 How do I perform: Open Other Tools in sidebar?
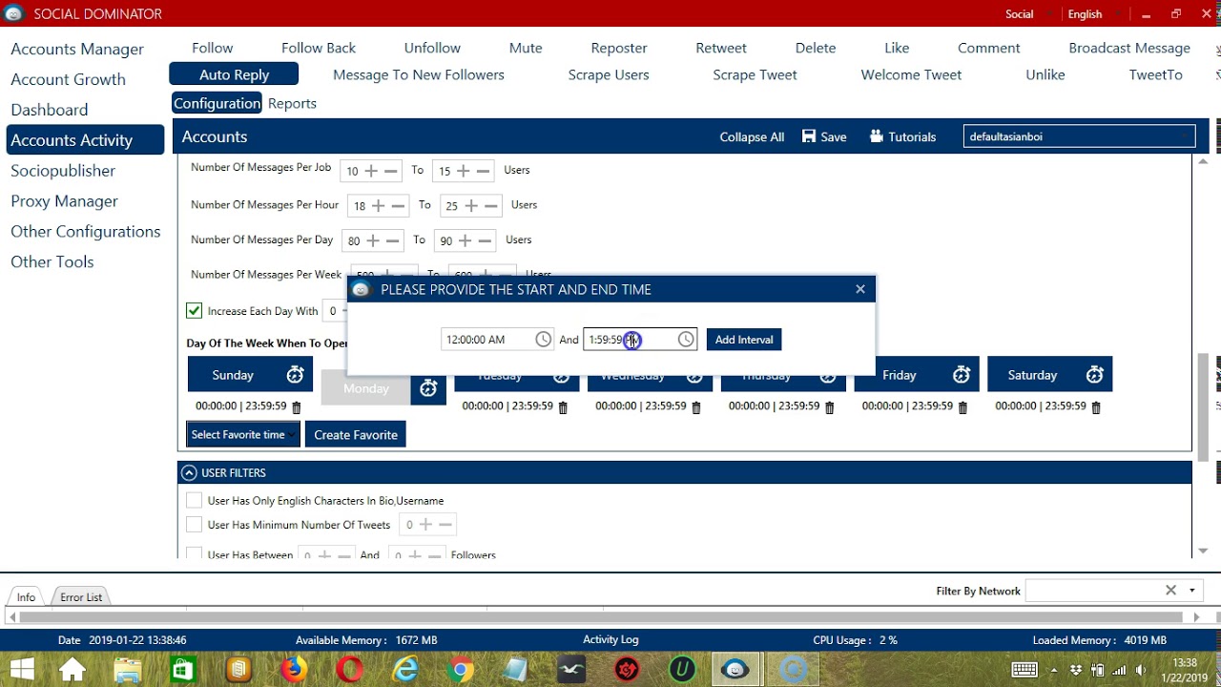[x=52, y=262]
